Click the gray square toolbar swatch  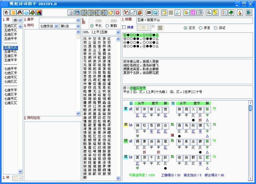coord(171,13)
